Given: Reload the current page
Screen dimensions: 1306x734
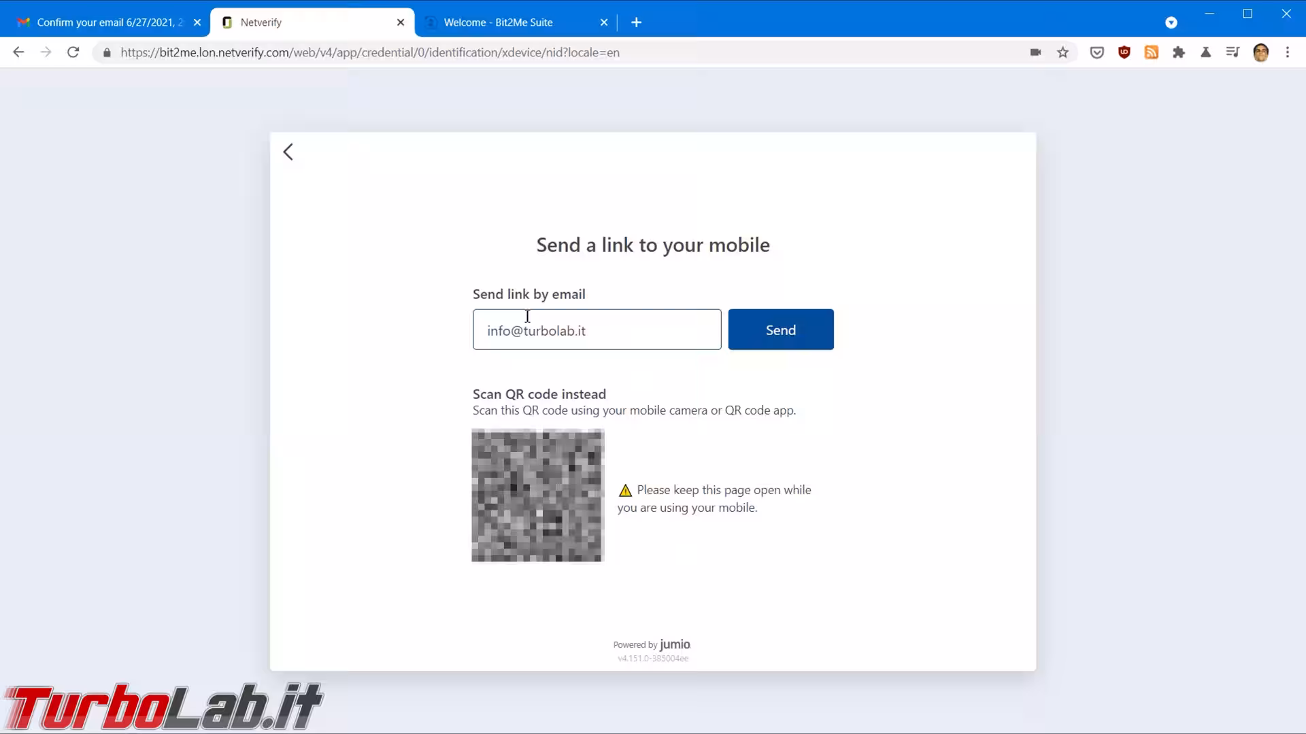Looking at the screenshot, I should coord(73,52).
